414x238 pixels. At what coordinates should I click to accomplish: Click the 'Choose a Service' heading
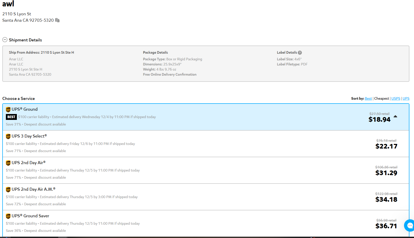[18, 98]
